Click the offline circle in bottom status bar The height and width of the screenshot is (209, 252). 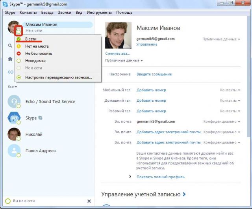pyautogui.click(x=8, y=201)
